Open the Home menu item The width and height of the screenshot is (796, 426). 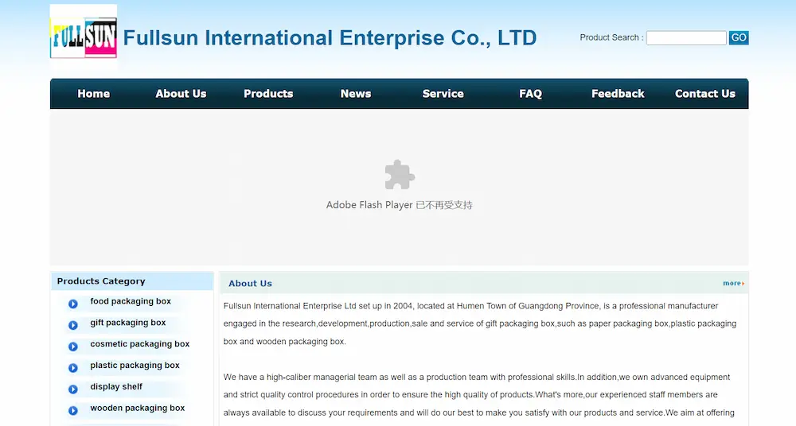[x=93, y=94]
